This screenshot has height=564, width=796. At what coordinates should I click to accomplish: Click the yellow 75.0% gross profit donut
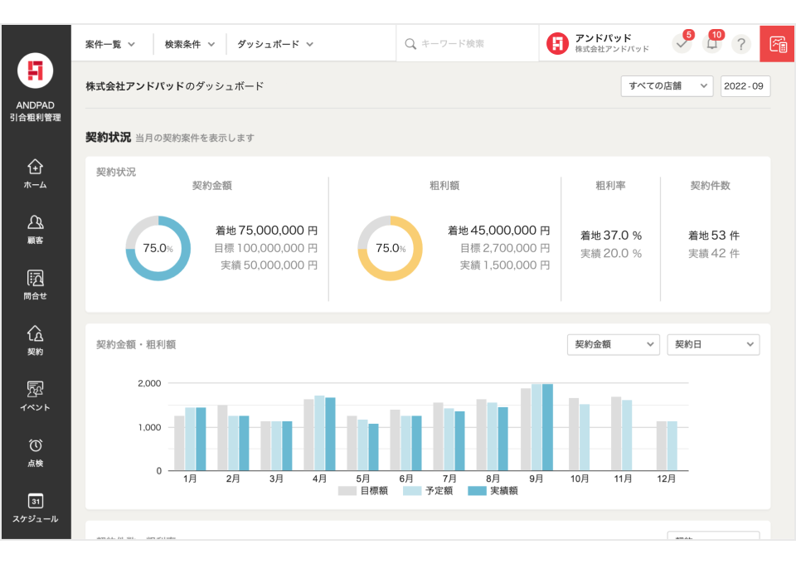tap(391, 248)
